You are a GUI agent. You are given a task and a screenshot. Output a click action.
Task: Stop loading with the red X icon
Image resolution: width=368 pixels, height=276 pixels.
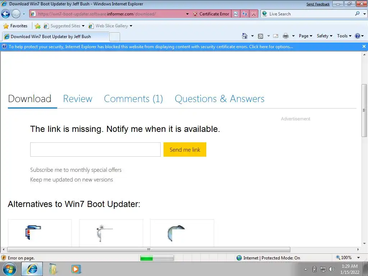(253, 14)
